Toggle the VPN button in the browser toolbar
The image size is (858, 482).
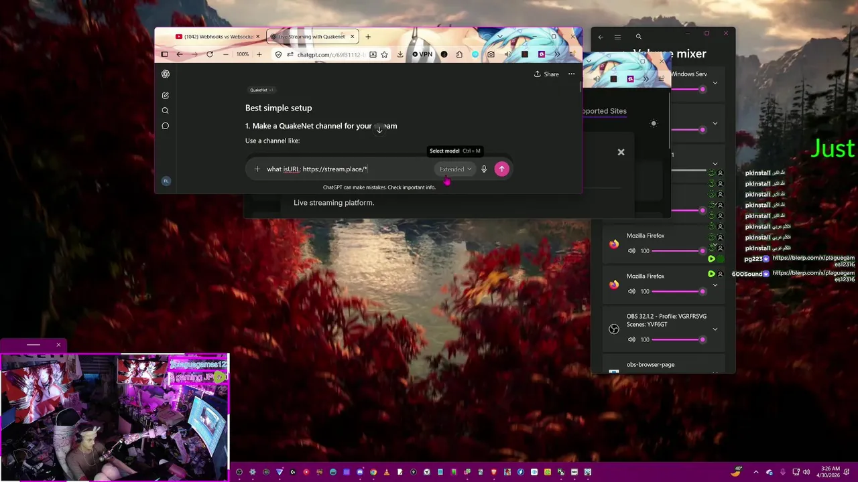[422, 54]
